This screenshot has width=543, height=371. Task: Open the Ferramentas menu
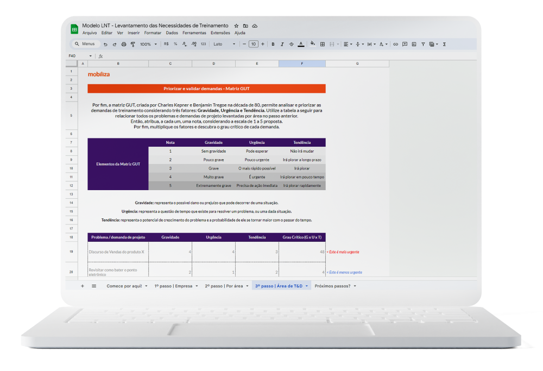tap(194, 33)
